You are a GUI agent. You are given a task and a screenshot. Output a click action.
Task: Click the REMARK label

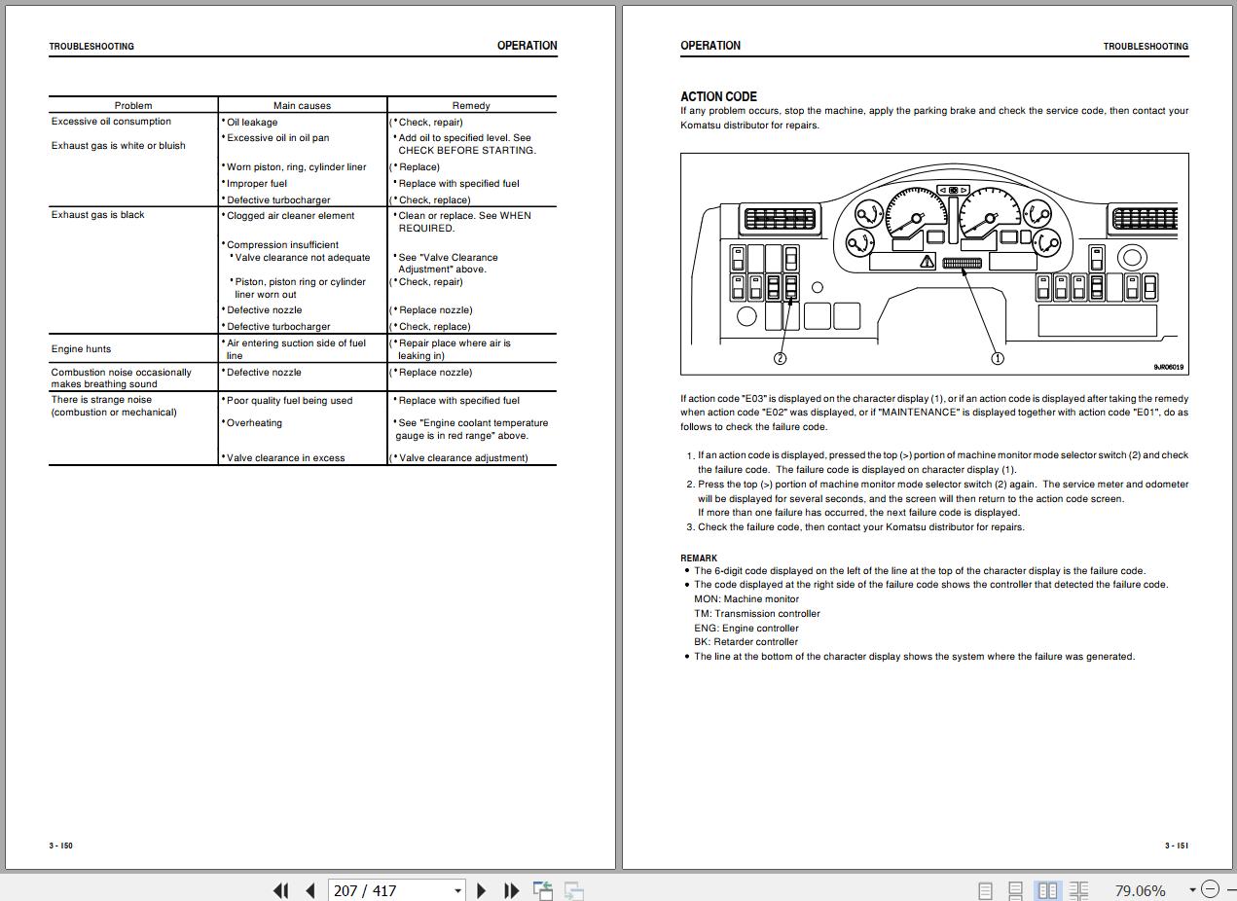699,559
